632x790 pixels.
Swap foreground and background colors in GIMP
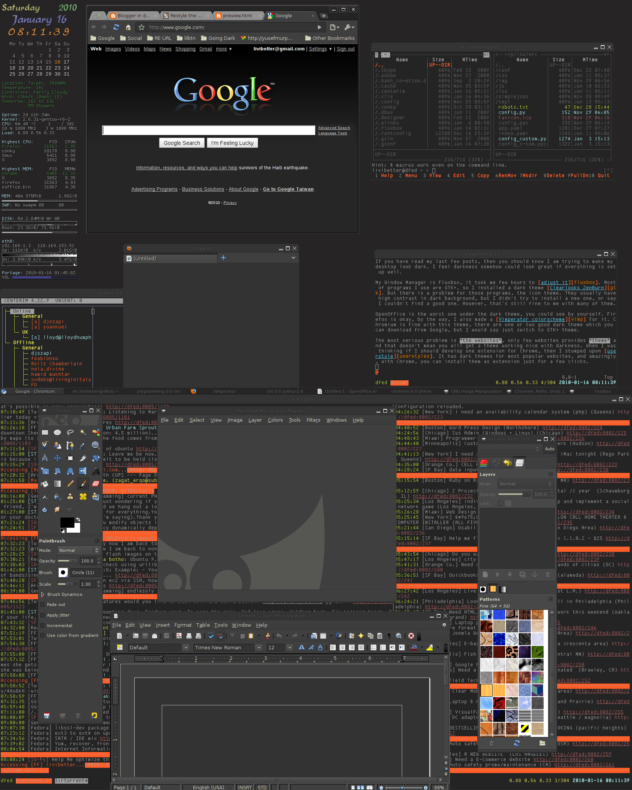coord(78,520)
